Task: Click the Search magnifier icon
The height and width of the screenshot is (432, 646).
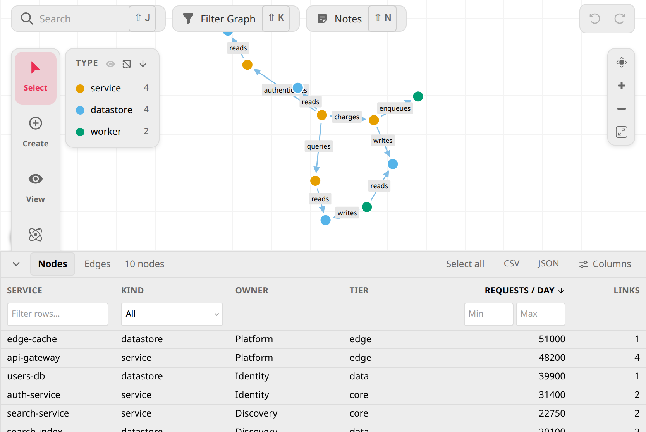Action: (26, 19)
